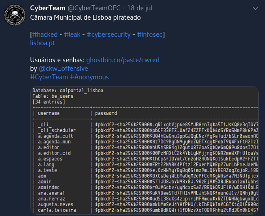Open the ghostbin.co/paste/cwred link
265x216 pixels.
click(123, 60)
